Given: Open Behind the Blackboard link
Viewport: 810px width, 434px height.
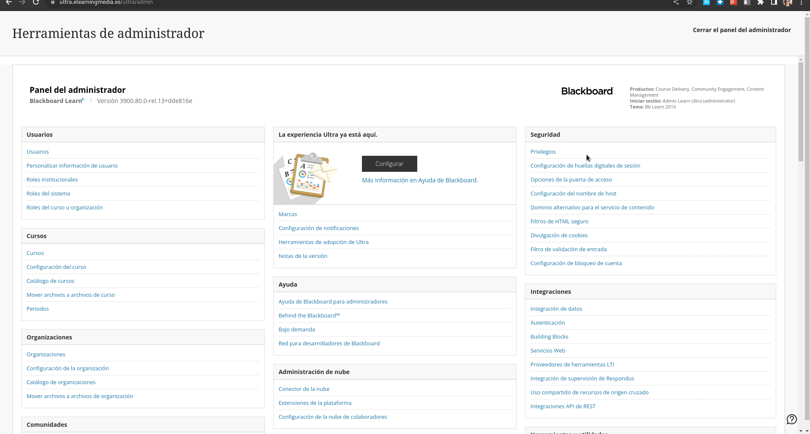Looking at the screenshot, I should [309, 316].
